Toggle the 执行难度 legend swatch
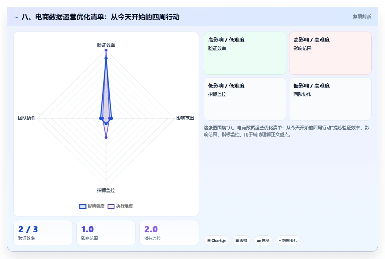This screenshot has width=385, height=259. (x=111, y=206)
